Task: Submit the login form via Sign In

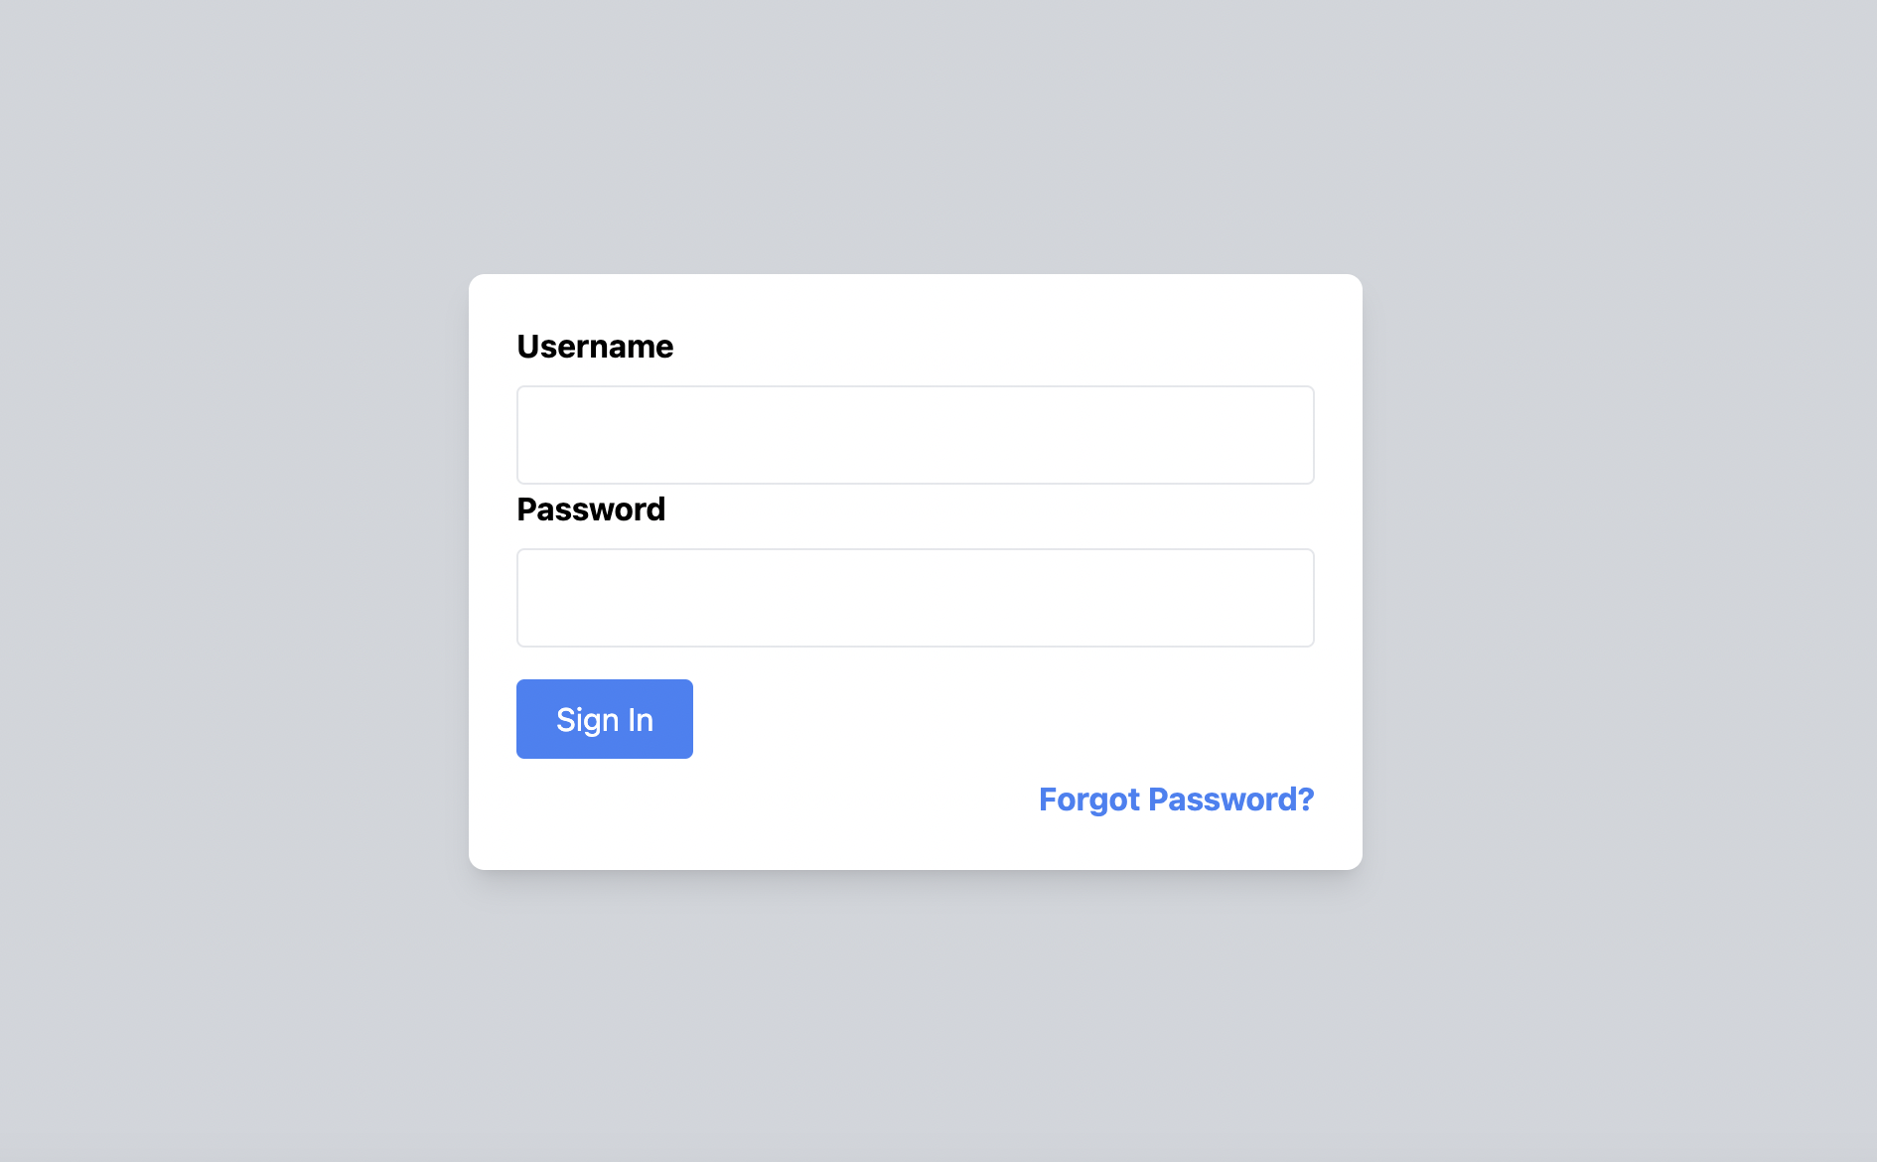Action: pos(604,718)
